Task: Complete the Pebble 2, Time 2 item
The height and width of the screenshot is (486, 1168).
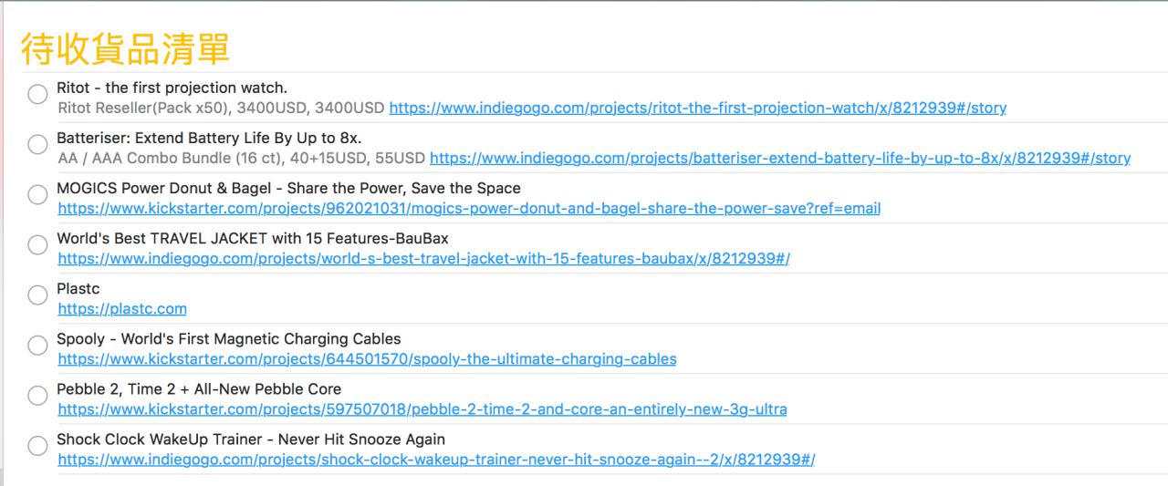Action: [x=37, y=396]
